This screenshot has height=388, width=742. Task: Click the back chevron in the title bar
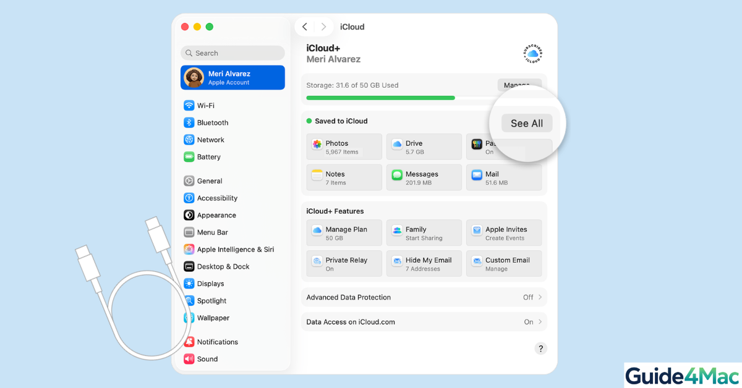tap(304, 27)
